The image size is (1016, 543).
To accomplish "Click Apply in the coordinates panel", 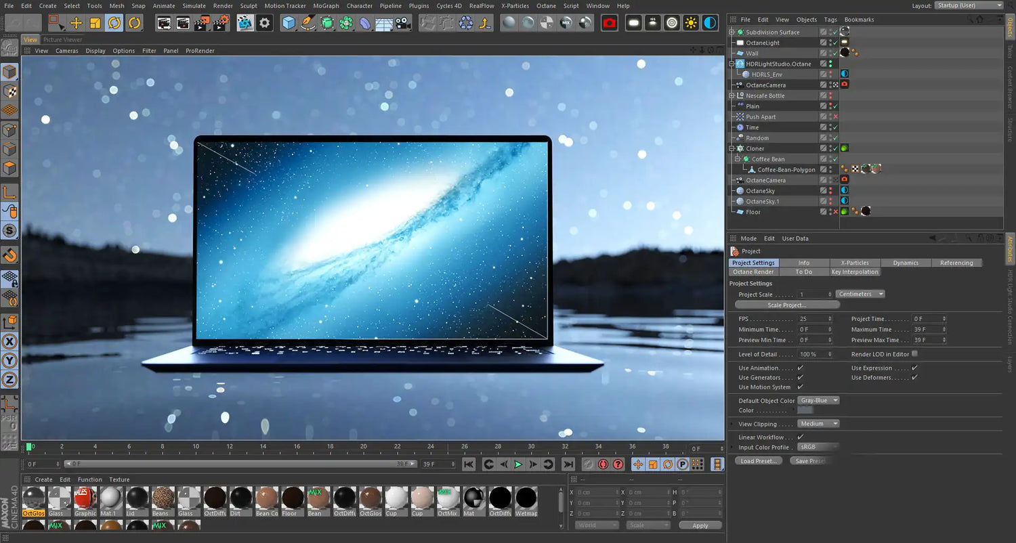I will click(700, 525).
